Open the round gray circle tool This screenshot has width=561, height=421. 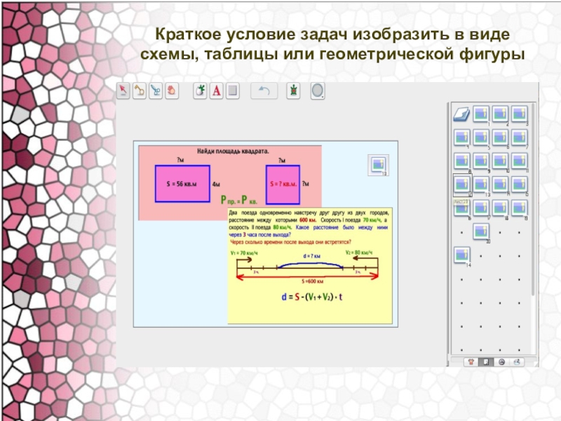pyautogui.click(x=318, y=91)
